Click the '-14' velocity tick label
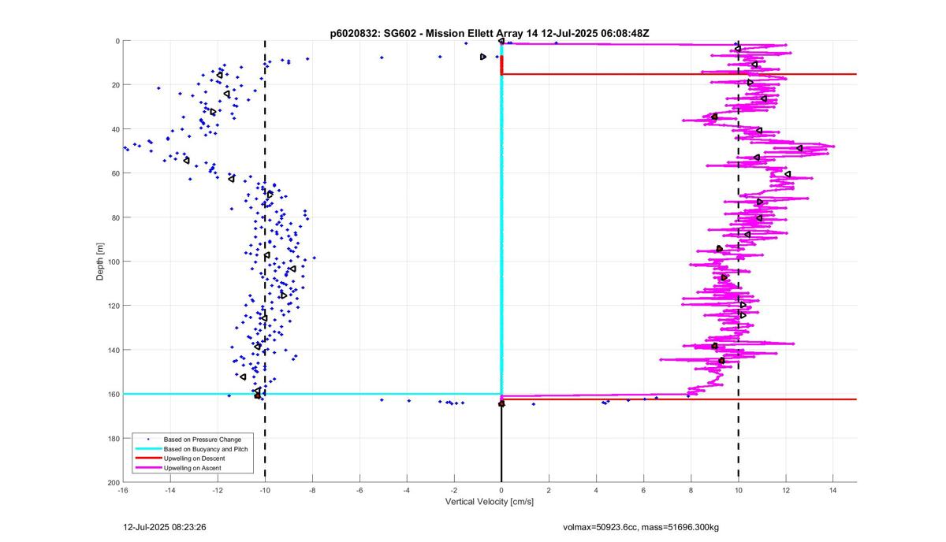Screen dimensions: 946x542 (170, 490)
